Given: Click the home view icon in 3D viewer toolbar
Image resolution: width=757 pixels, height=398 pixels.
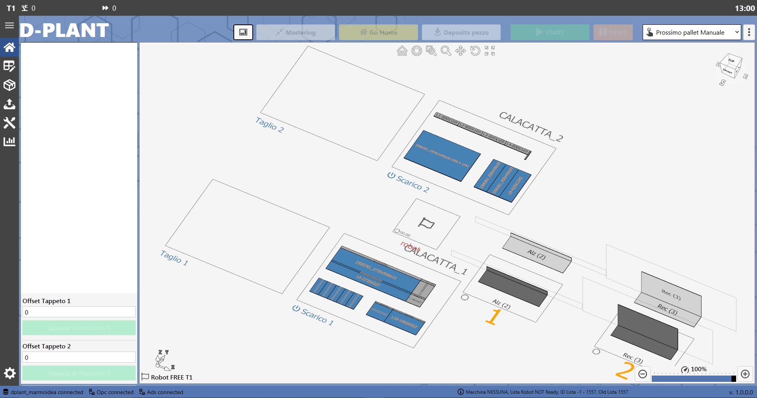Looking at the screenshot, I should [x=402, y=51].
